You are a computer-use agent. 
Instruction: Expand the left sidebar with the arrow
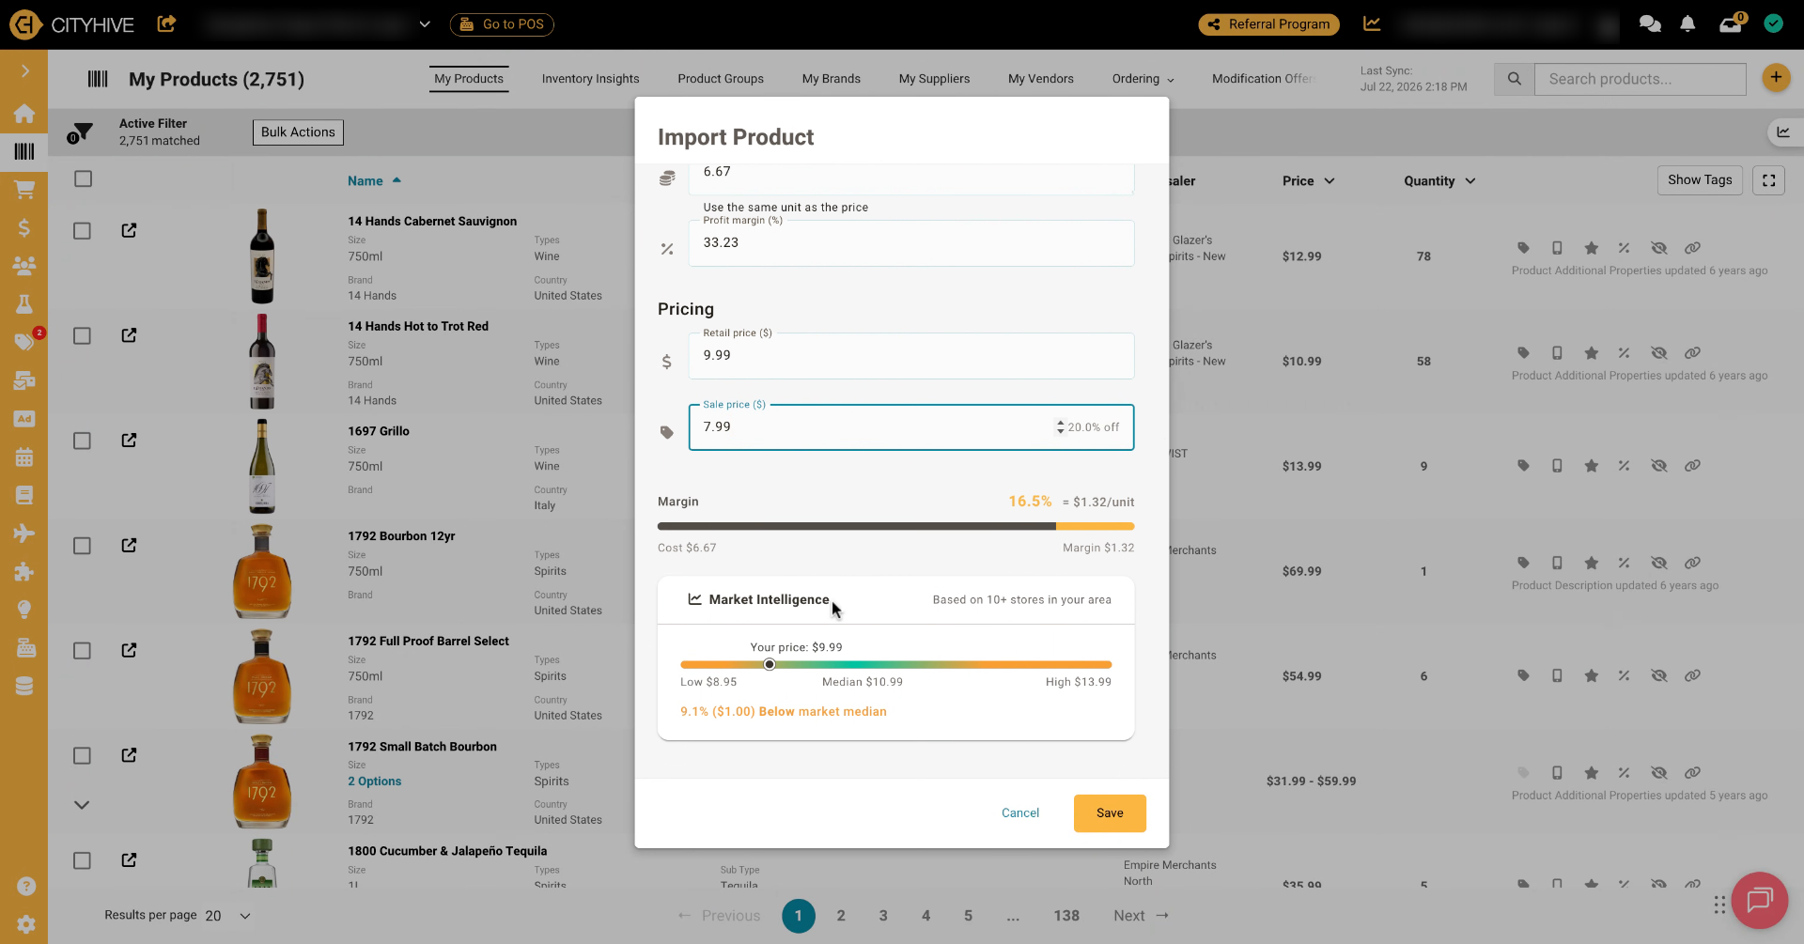click(x=25, y=71)
